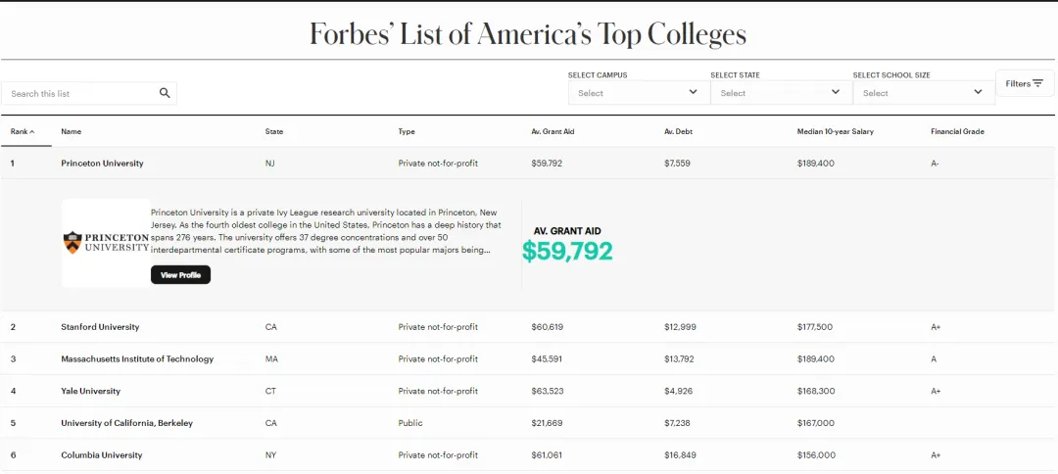Expand the Select Campus dropdown
Screen dimensions: 1058x474
coord(638,93)
